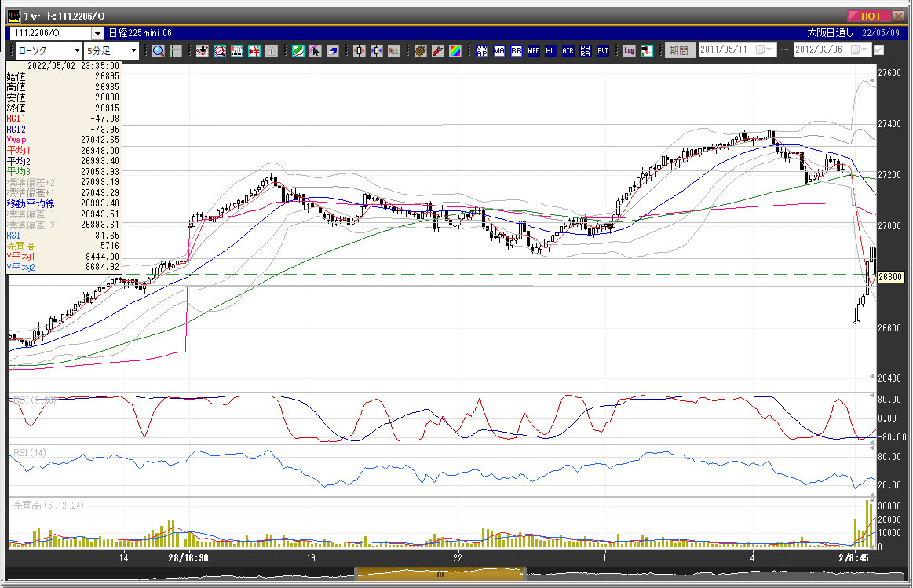The width and height of the screenshot is (913, 588).
Task: Click the chart app icon in title bar
Action: 13,16
